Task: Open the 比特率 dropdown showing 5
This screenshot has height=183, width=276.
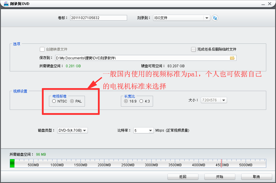Action: [144, 130]
